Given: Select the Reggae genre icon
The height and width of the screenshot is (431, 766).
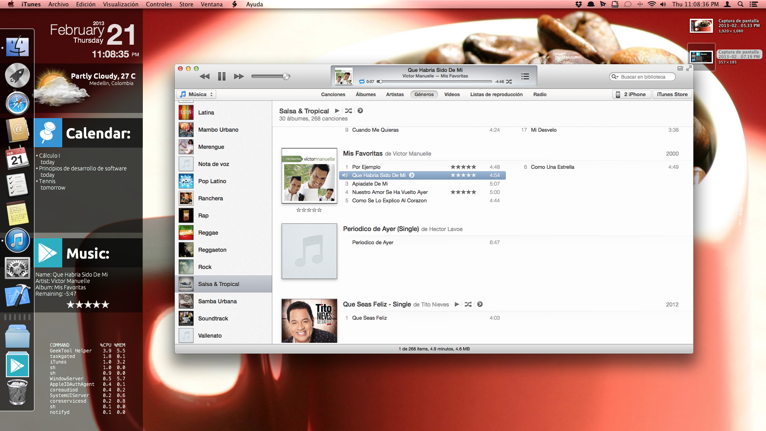Looking at the screenshot, I should point(186,233).
